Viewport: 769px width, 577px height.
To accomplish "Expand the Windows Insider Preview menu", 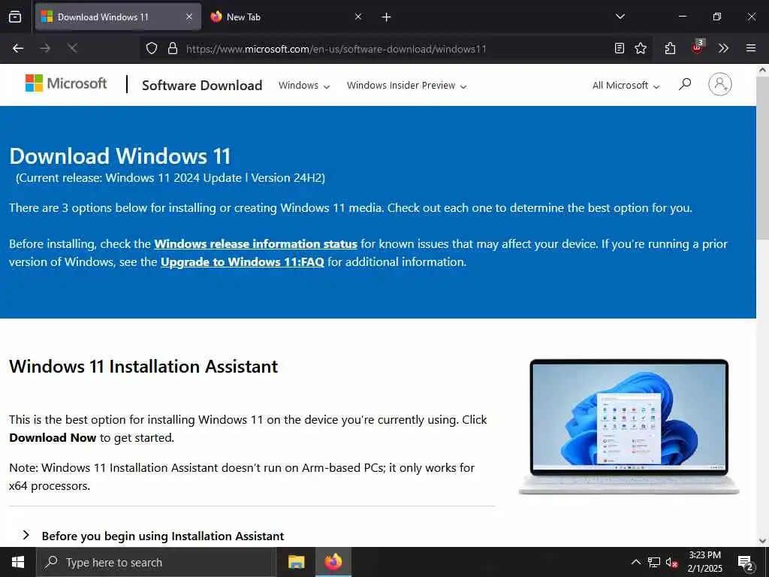I will click(x=406, y=86).
